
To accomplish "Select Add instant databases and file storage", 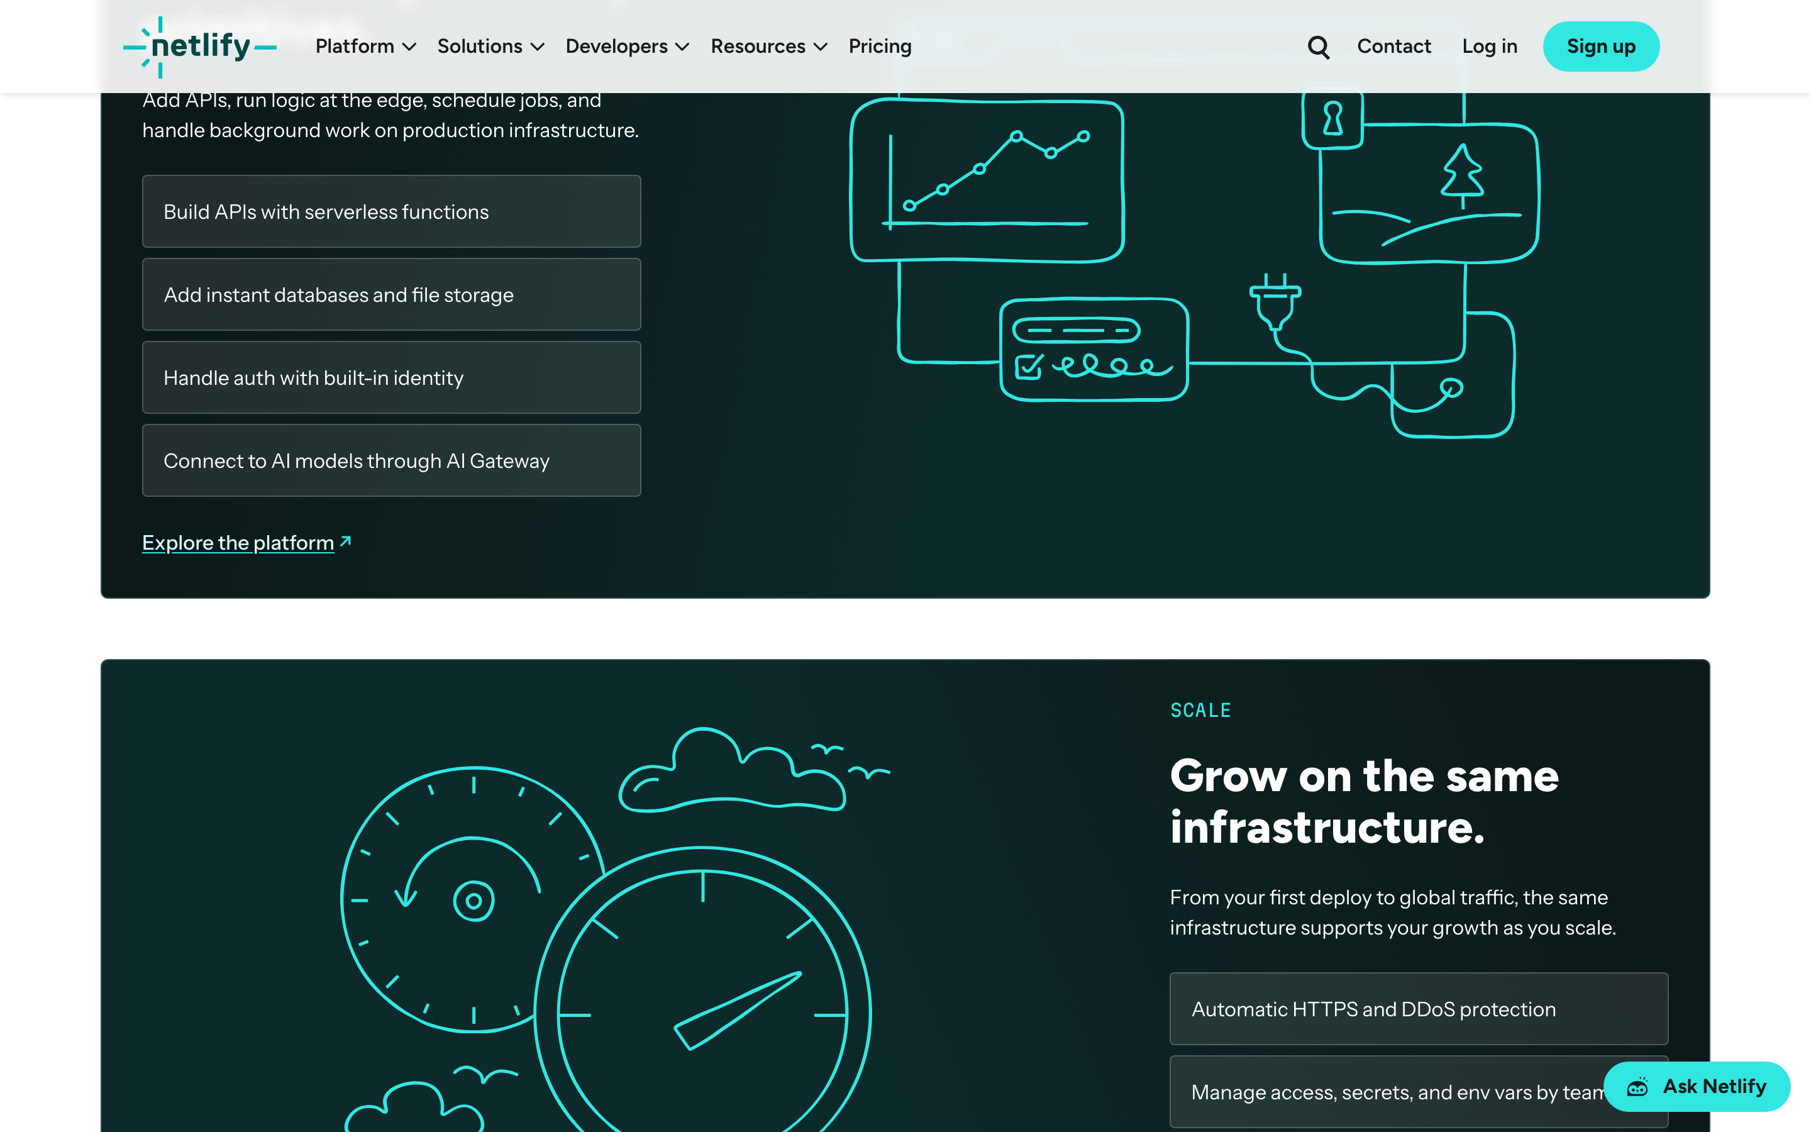I will (x=391, y=294).
